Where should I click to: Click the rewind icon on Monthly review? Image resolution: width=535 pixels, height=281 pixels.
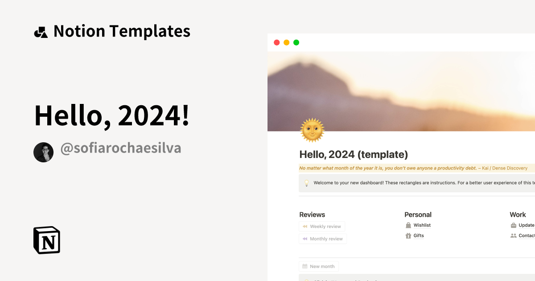(x=305, y=239)
